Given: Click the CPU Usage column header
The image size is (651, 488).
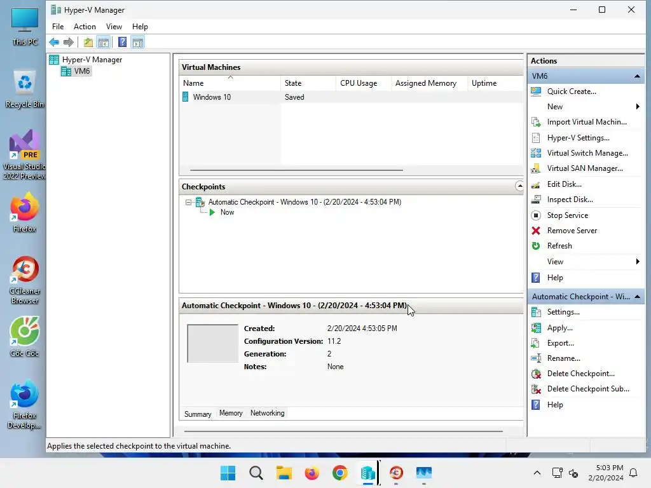Looking at the screenshot, I should [363, 83].
